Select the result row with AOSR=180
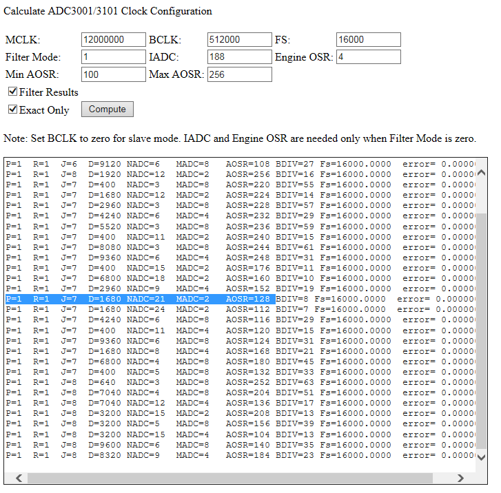Viewport: 501px width, 493px height. click(241, 361)
